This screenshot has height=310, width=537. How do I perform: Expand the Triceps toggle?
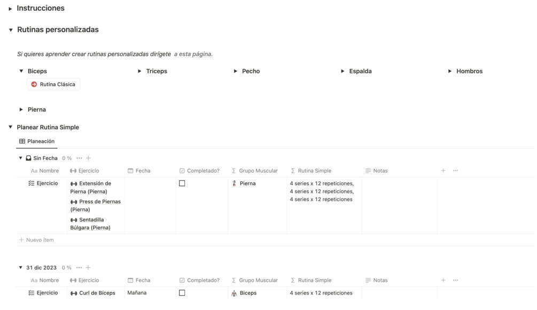(x=139, y=71)
